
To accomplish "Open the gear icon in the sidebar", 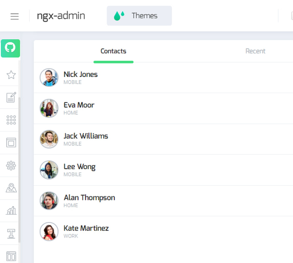I will (x=11, y=166).
